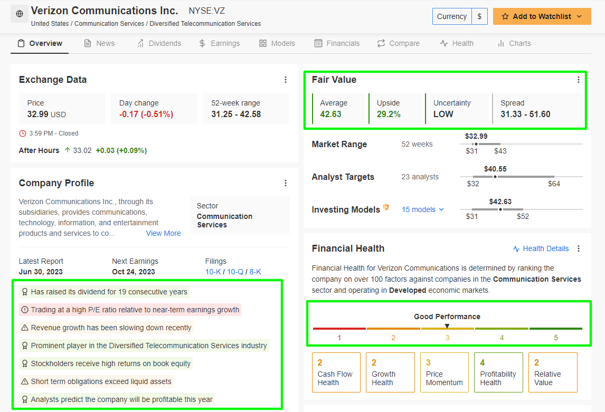Open the Profitability Health score card

(x=498, y=372)
